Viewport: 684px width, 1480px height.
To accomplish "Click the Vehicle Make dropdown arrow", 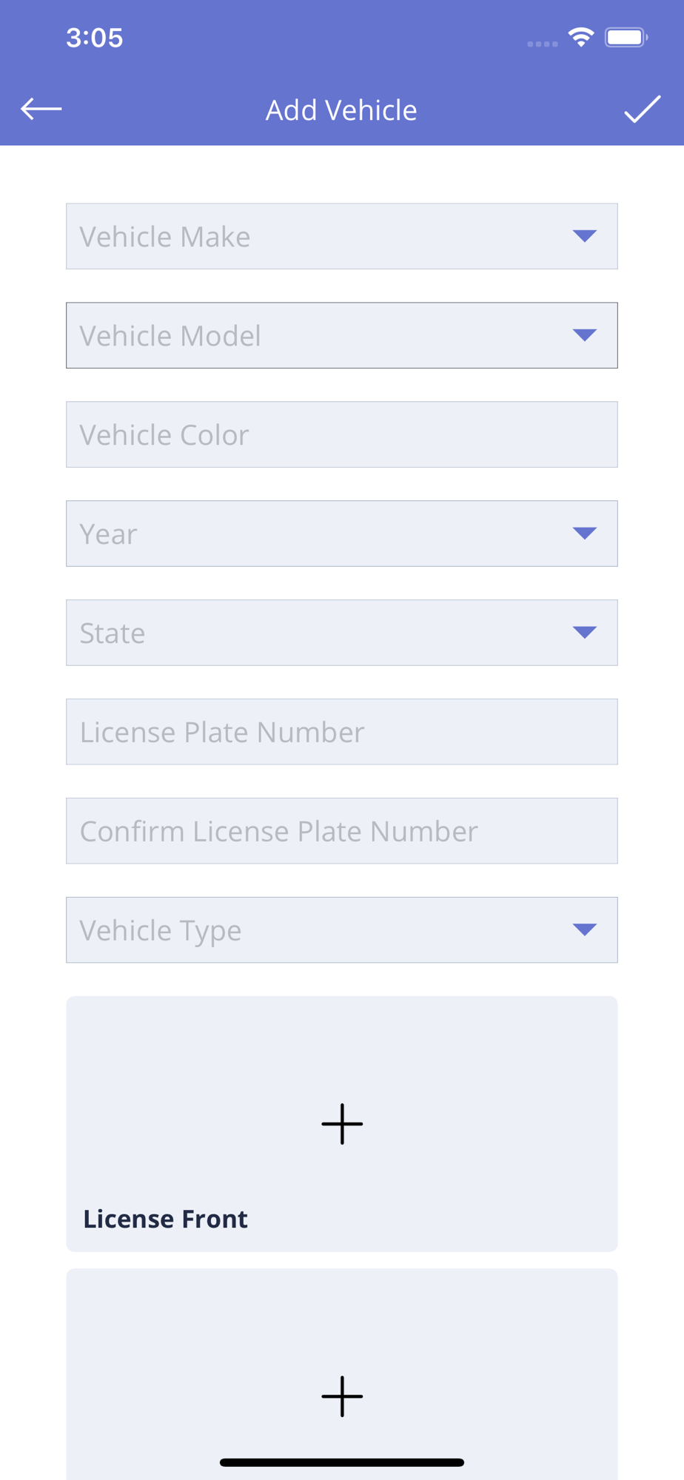I will coord(585,236).
